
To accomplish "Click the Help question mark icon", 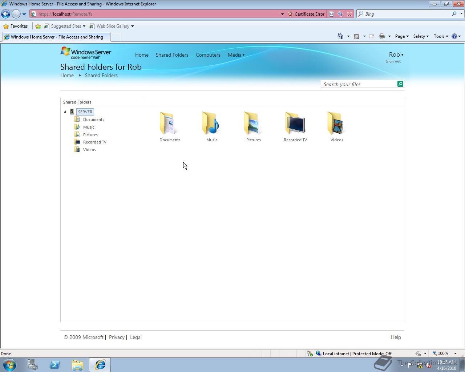I will (454, 36).
